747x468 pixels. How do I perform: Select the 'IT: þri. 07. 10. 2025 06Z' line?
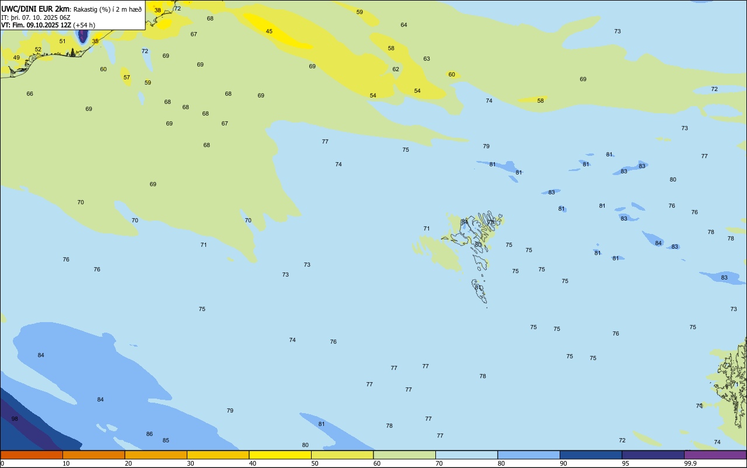coord(36,18)
